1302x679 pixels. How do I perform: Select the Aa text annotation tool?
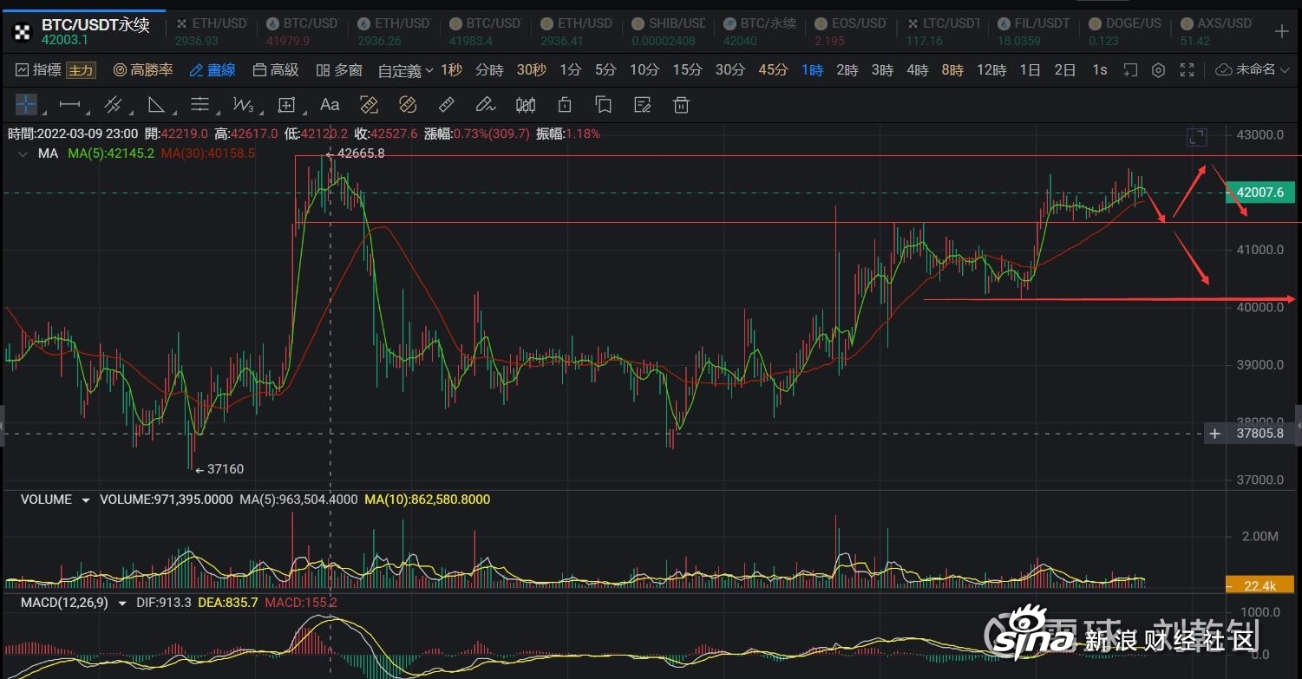point(330,105)
